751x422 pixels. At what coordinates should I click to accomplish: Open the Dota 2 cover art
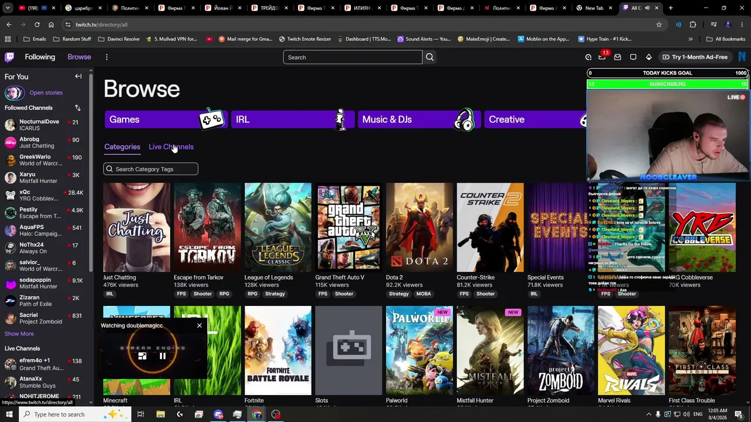pos(420,227)
